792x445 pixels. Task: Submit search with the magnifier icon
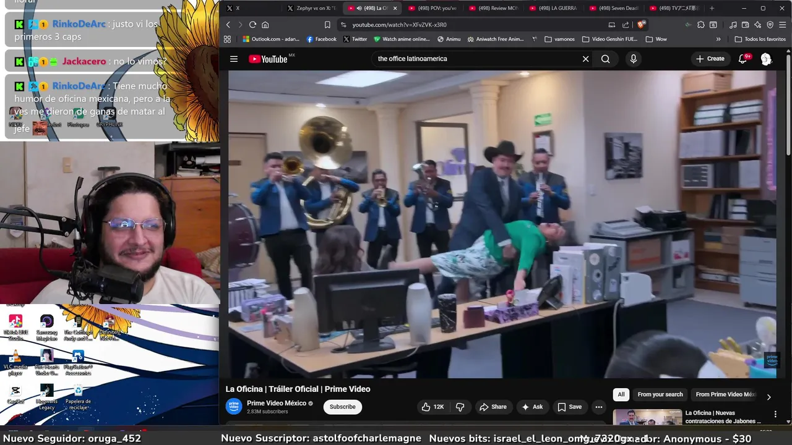coord(605,59)
